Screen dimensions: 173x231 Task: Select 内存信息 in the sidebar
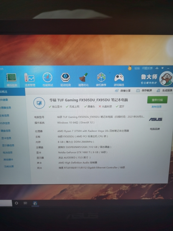(5, 123)
